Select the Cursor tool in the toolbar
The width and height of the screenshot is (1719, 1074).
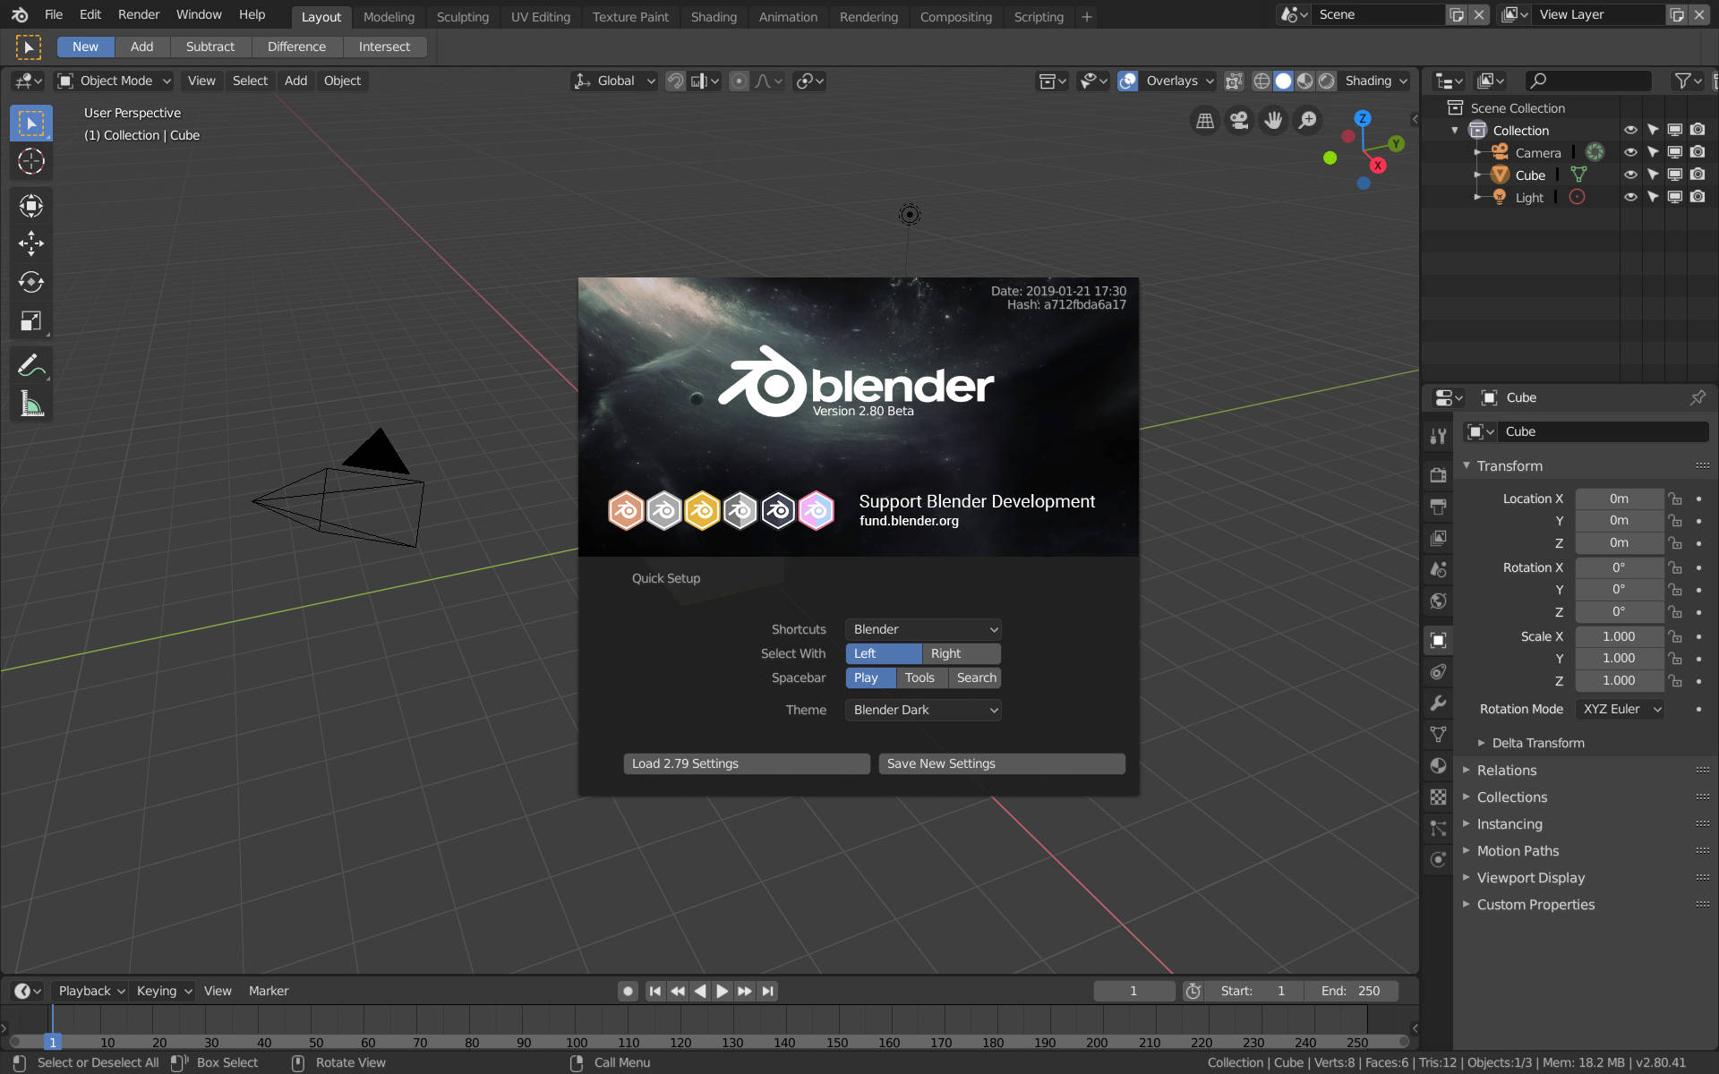[31, 161]
